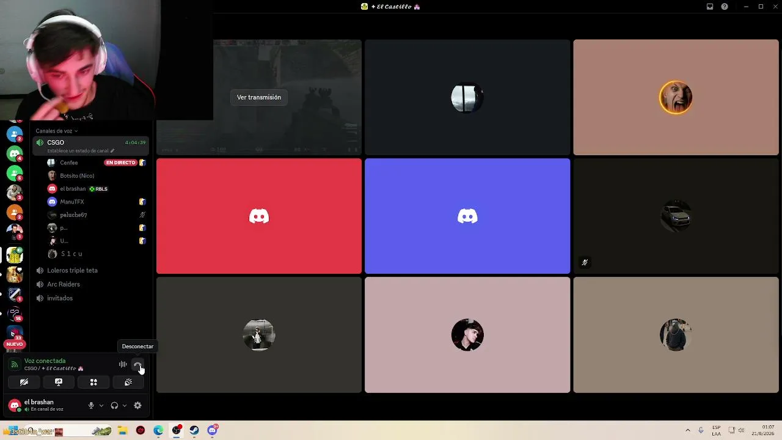
Task: Select the red Discord avatar tile
Action: [259, 216]
